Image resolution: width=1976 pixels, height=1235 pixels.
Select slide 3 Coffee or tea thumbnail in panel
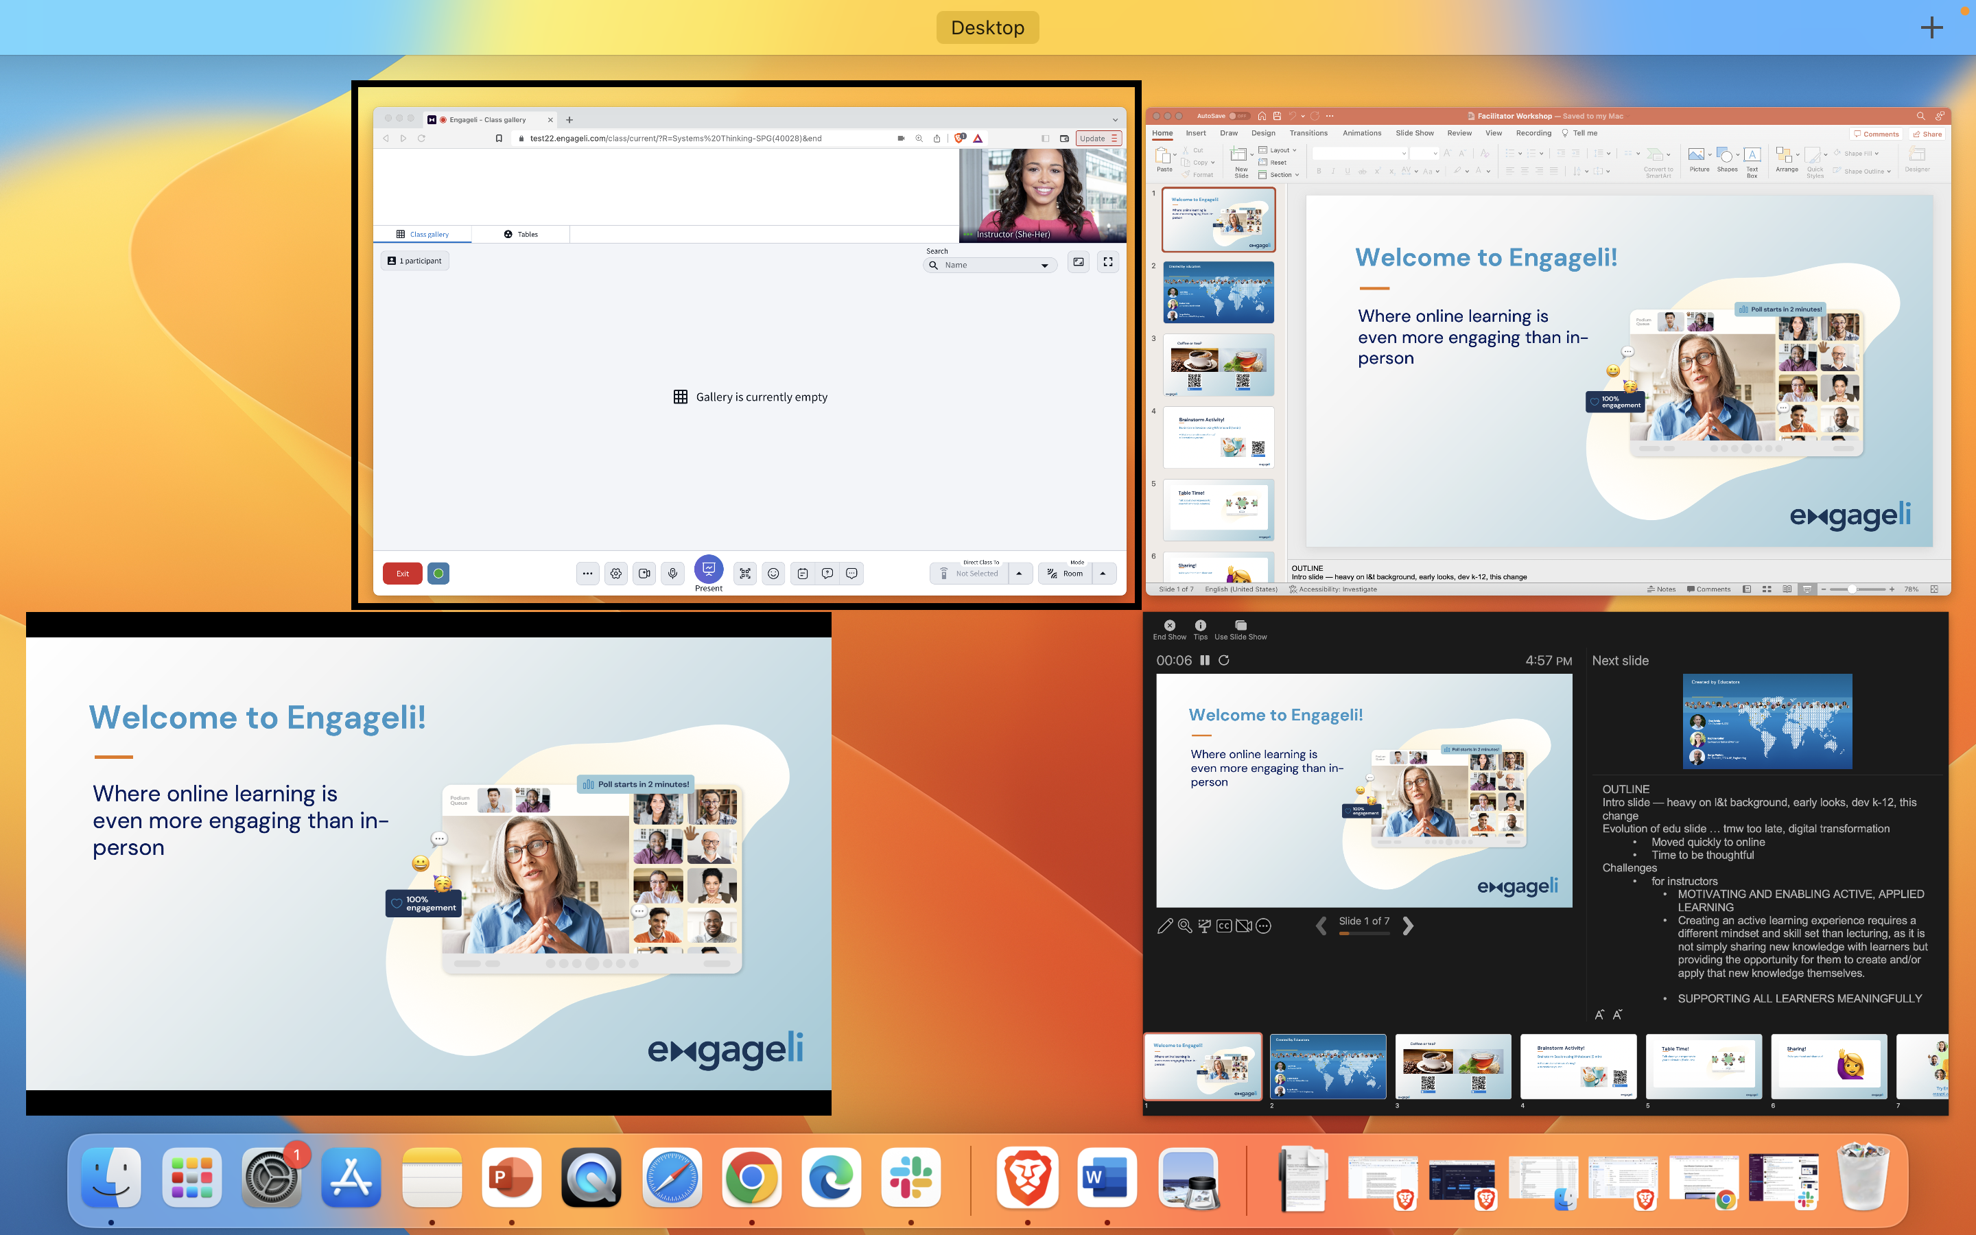[1219, 364]
